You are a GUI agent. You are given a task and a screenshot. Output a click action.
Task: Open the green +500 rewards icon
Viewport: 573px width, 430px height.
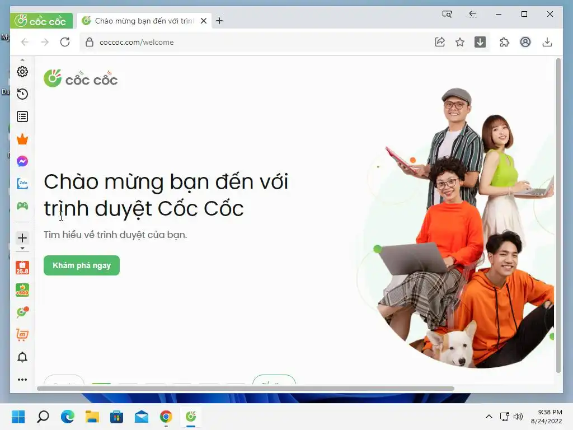pyautogui.click(x=22, y=290)
